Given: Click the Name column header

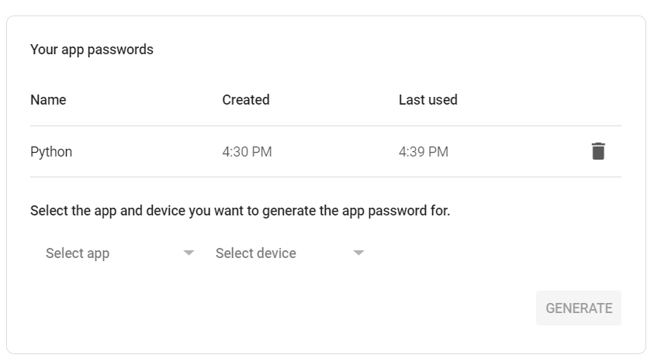Looking at the screenshot, I should pos(48,100).
